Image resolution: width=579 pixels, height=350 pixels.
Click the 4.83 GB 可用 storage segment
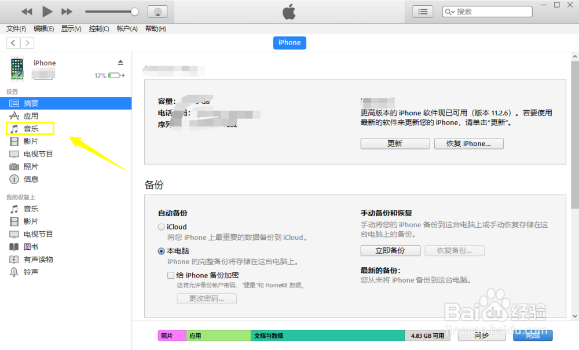427,336
